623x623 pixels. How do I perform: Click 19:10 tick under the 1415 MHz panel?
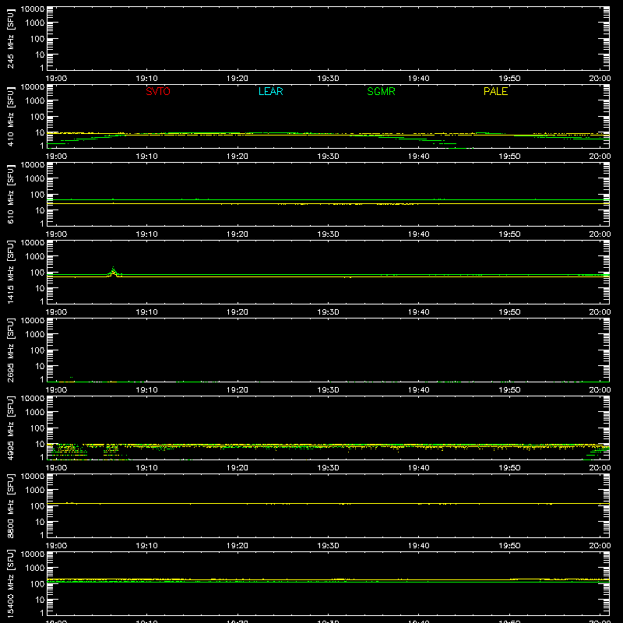(x=146, y=312)
